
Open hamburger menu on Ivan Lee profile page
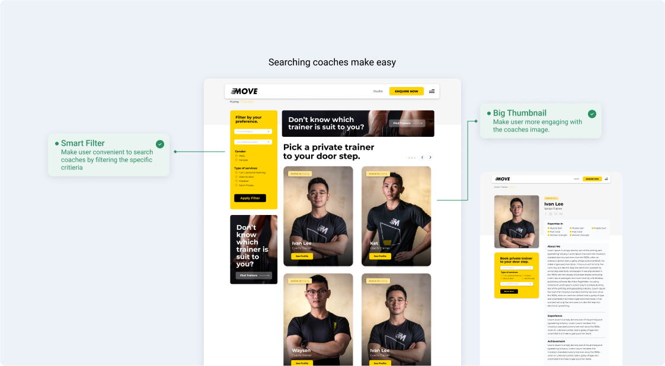[606, 179]
